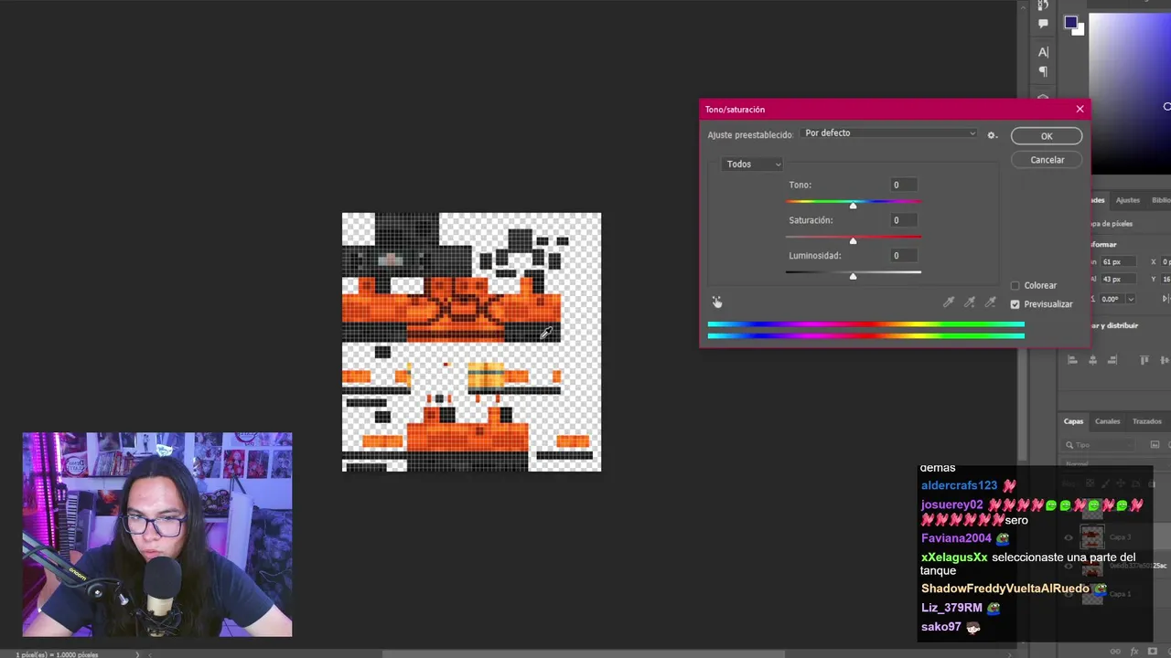
Task: Click Cancelar in Tono/saturación dialog
Action: [x=1047, y=160]
